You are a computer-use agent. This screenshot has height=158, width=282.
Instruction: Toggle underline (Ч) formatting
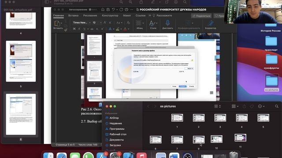click(84, 29)
